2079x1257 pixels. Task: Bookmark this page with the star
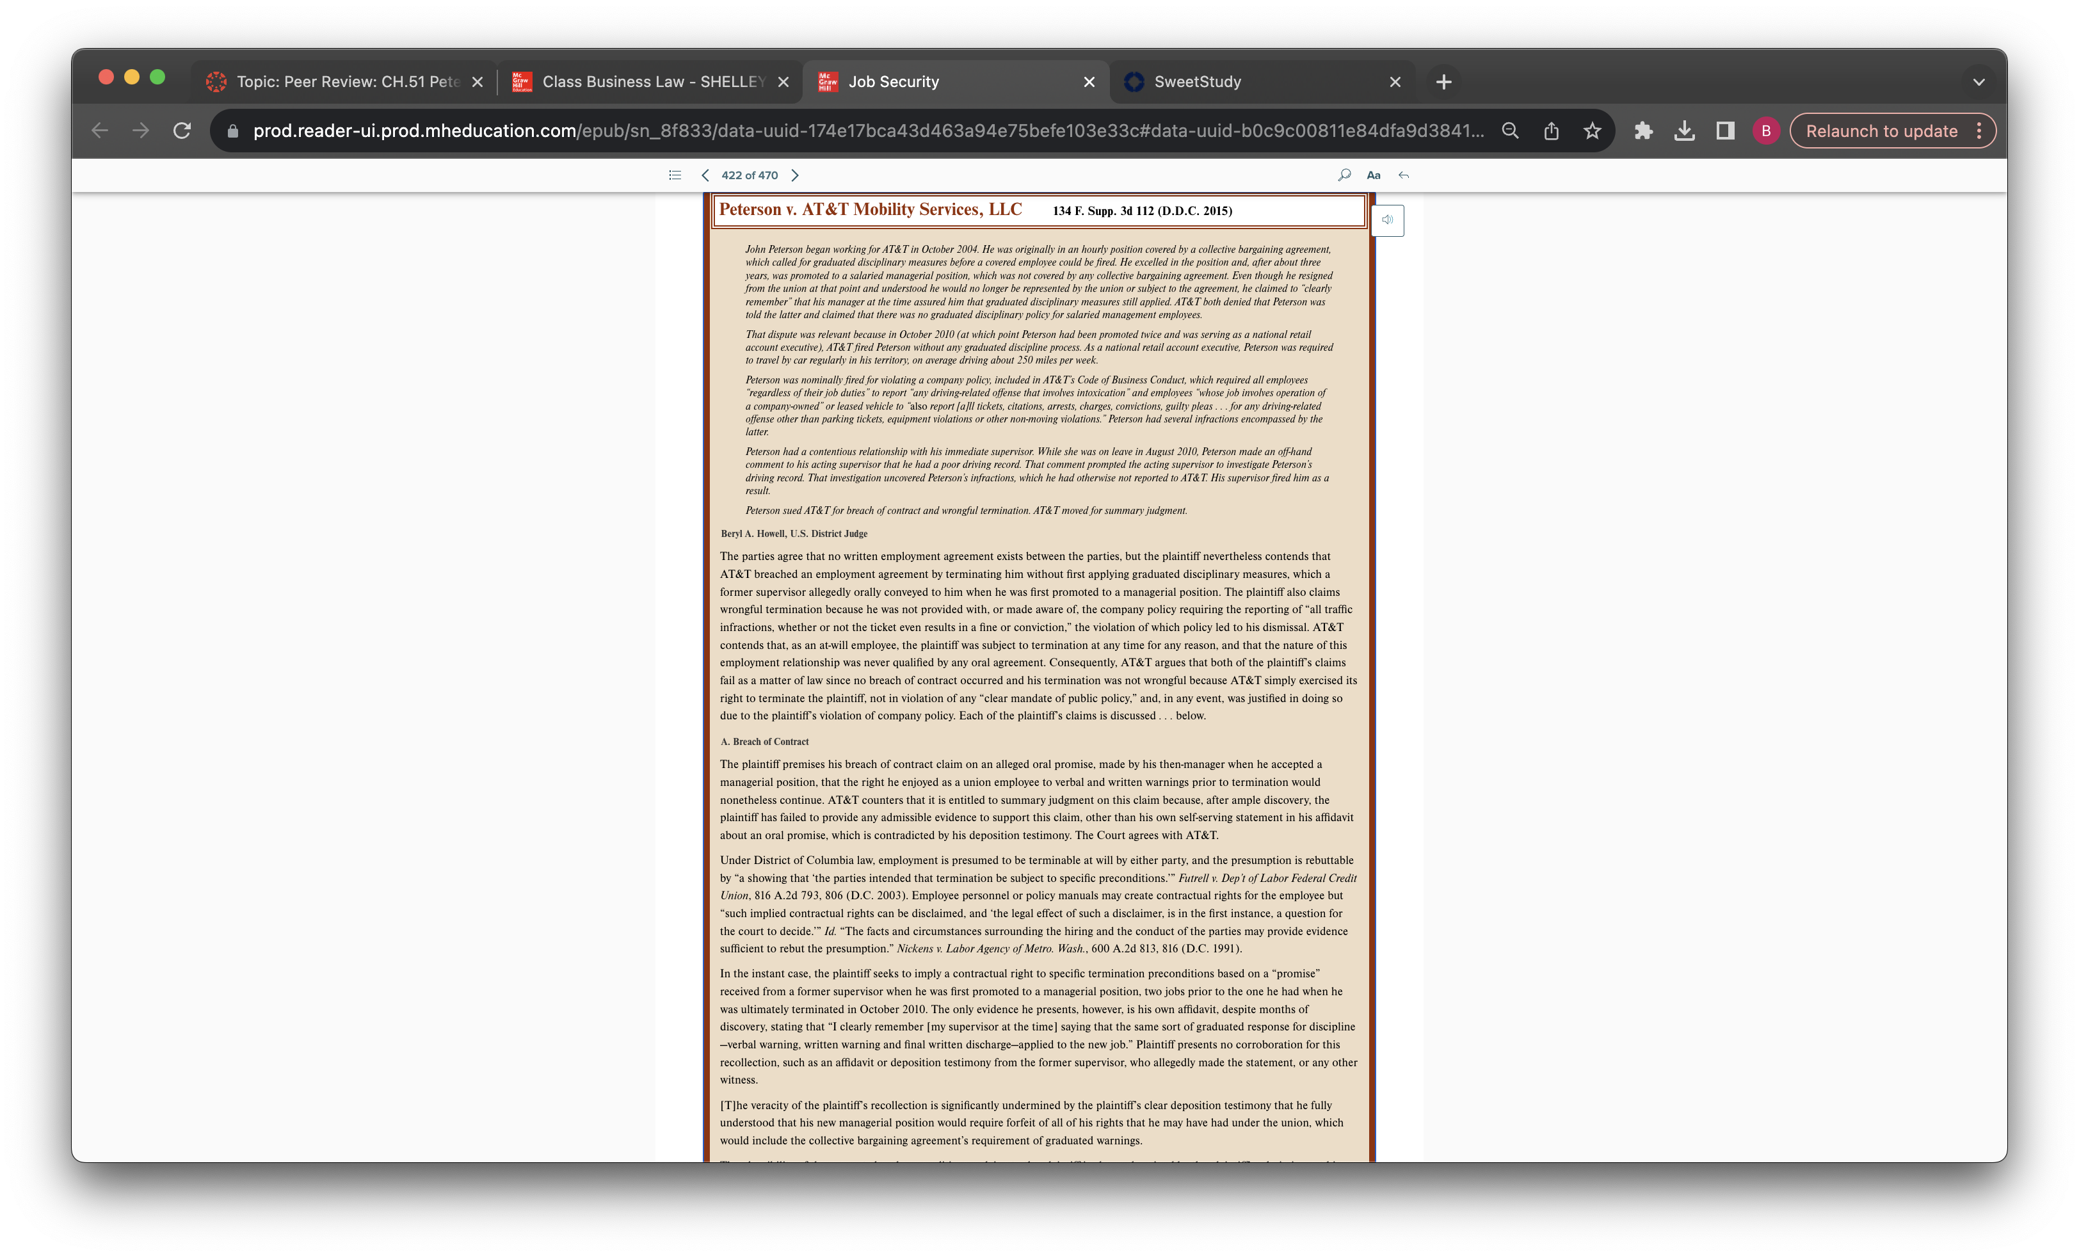click(x=1592, y=131)
